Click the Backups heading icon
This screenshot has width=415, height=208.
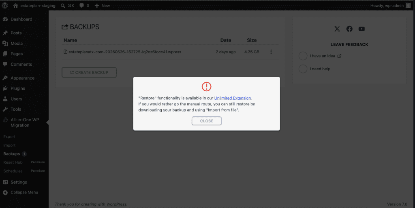(65, 27)
